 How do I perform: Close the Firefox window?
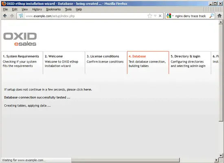click(220, 4)
